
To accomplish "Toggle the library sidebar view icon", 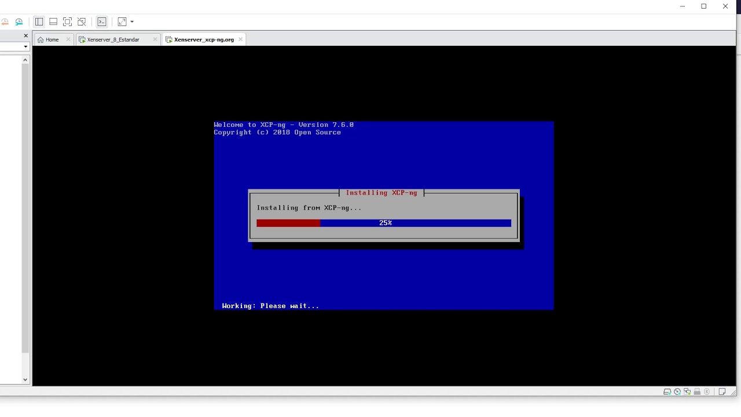I will (x=39, y=22).
